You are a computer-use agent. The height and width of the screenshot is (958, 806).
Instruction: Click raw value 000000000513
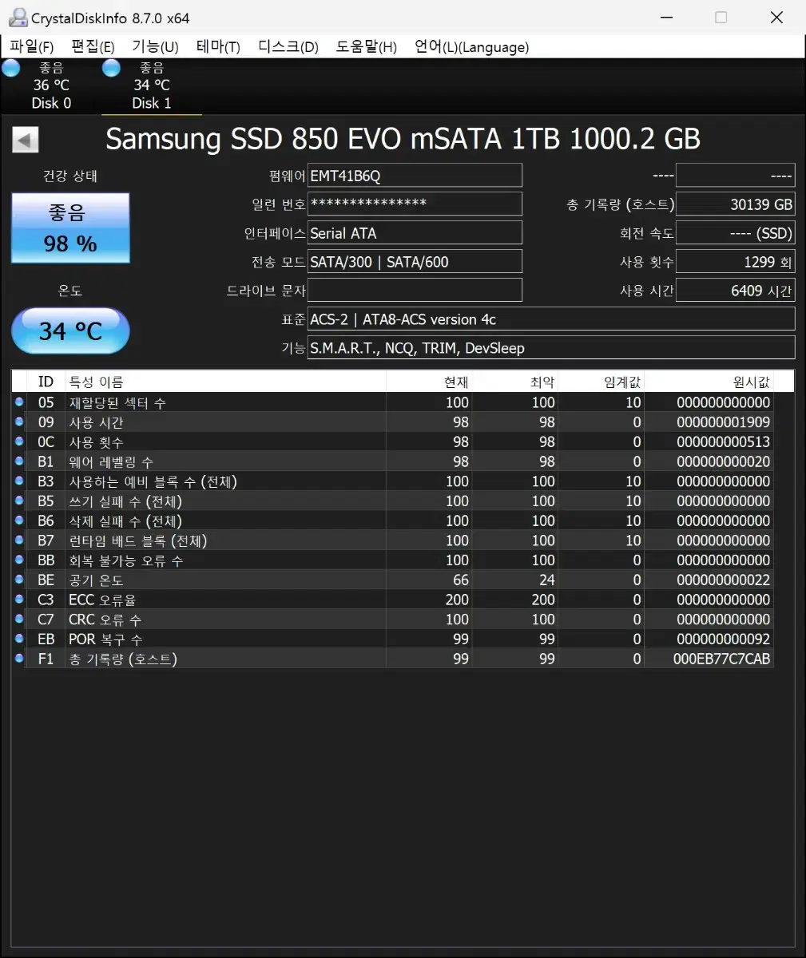723,441
